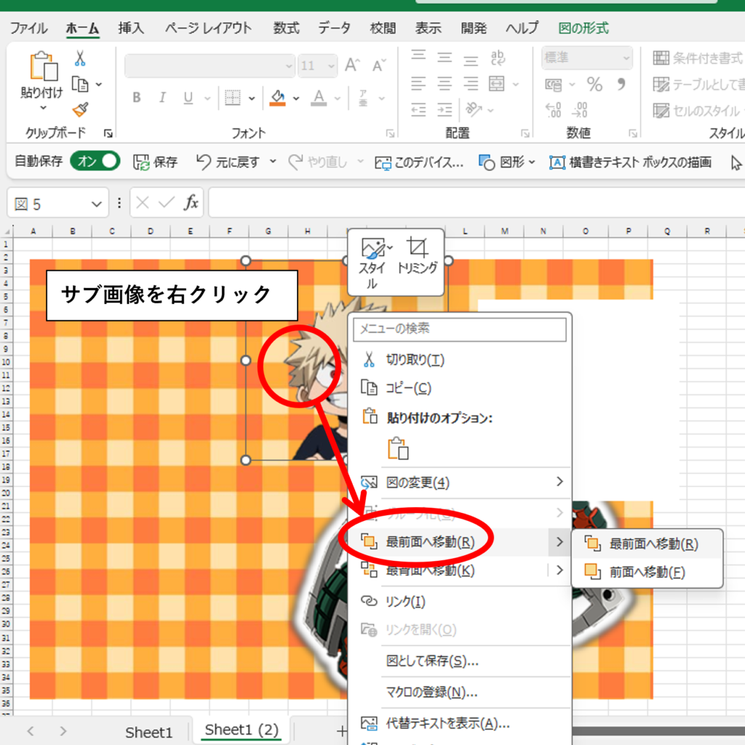Screen dimensions: 745x745
Task: Click the Paste clipboard icon
Action: pos(43,66)
